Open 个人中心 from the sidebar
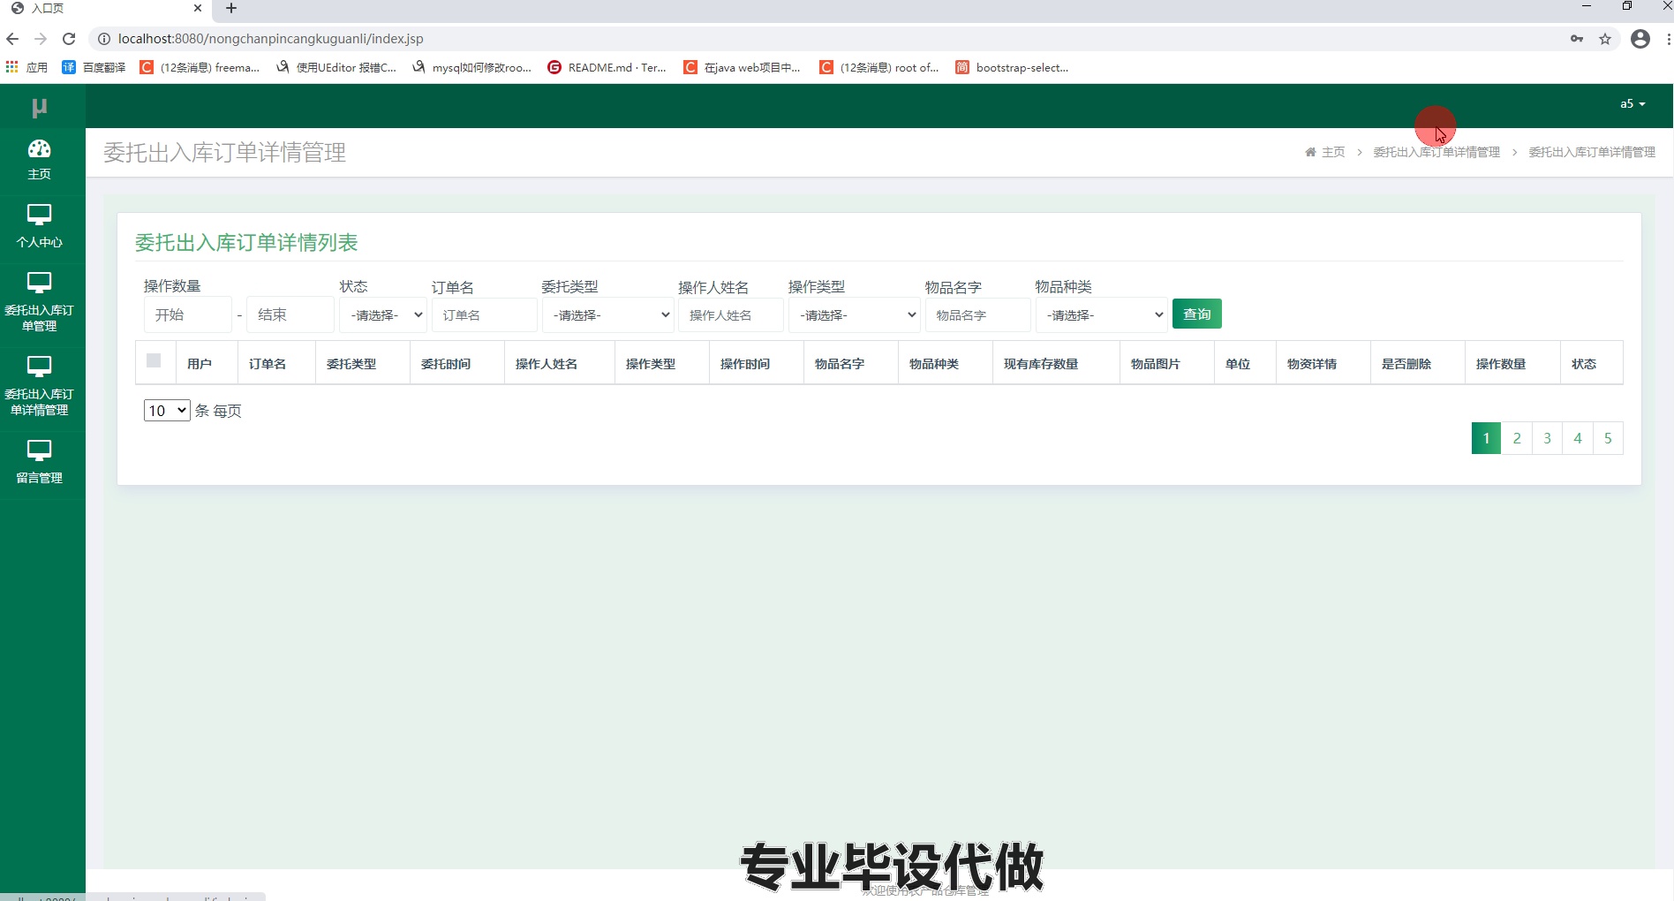This screenshot has height=901, width=1674. (39, 226)
